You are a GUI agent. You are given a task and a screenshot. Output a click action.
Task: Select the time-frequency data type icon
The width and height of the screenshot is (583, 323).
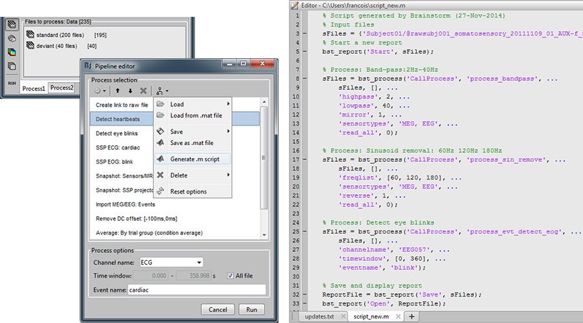point(11,52)
